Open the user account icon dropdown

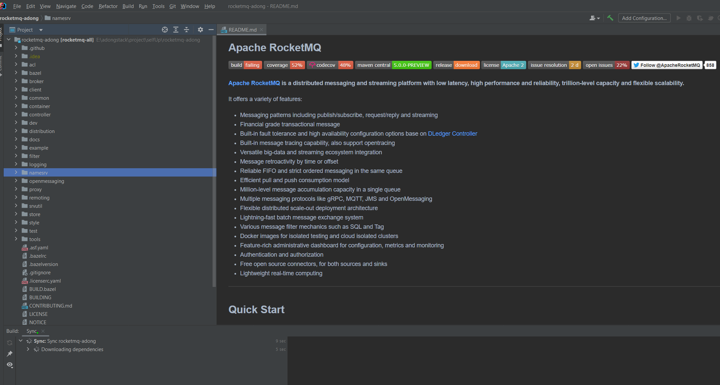[594, 18]
